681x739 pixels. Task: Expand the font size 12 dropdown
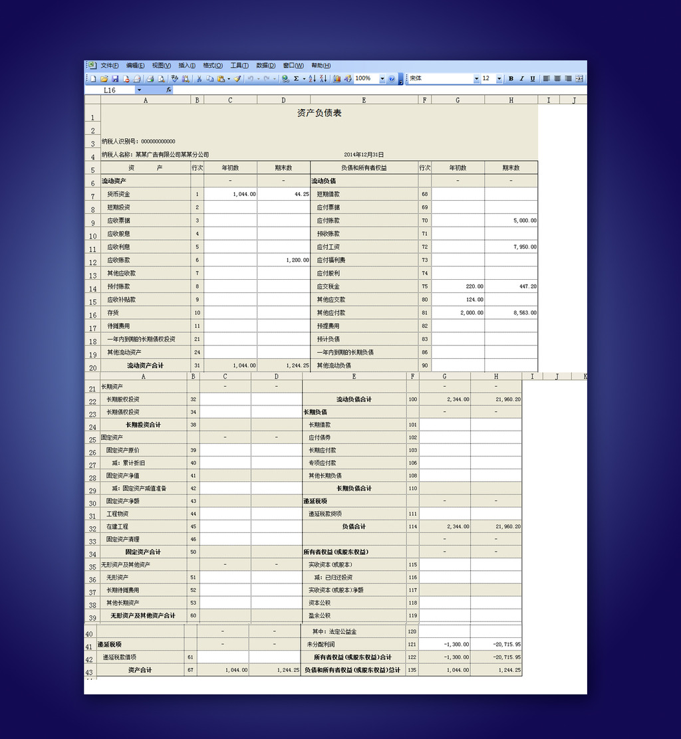(499, 78)
